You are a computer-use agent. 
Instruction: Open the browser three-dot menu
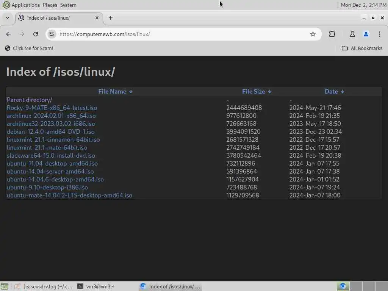click(380, 34)
